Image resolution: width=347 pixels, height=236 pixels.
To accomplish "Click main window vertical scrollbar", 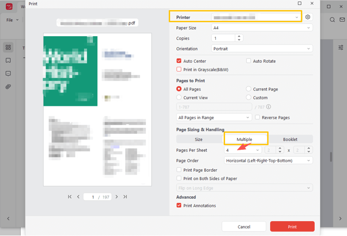I will (331, 157).
